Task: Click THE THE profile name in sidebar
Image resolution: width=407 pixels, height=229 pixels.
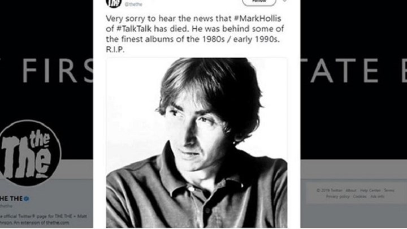Action: 11,198
